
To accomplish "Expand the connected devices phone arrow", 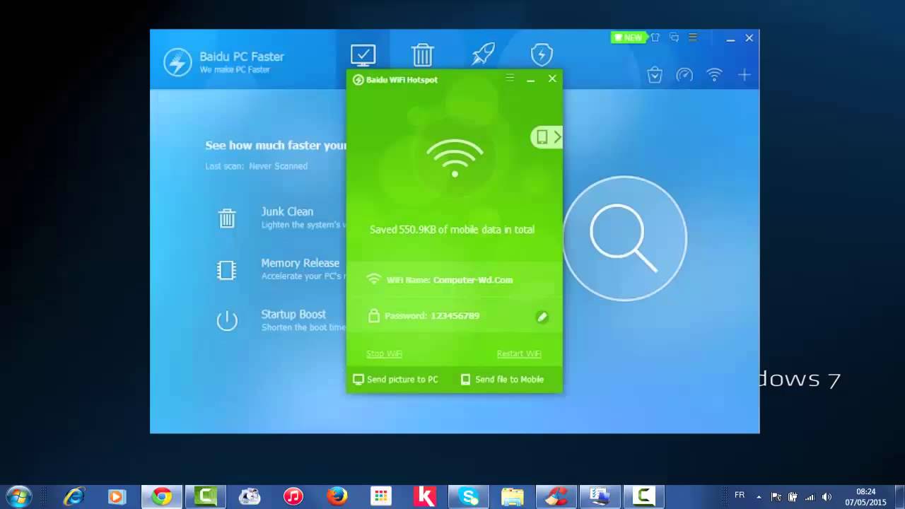I will coord(547,137).
